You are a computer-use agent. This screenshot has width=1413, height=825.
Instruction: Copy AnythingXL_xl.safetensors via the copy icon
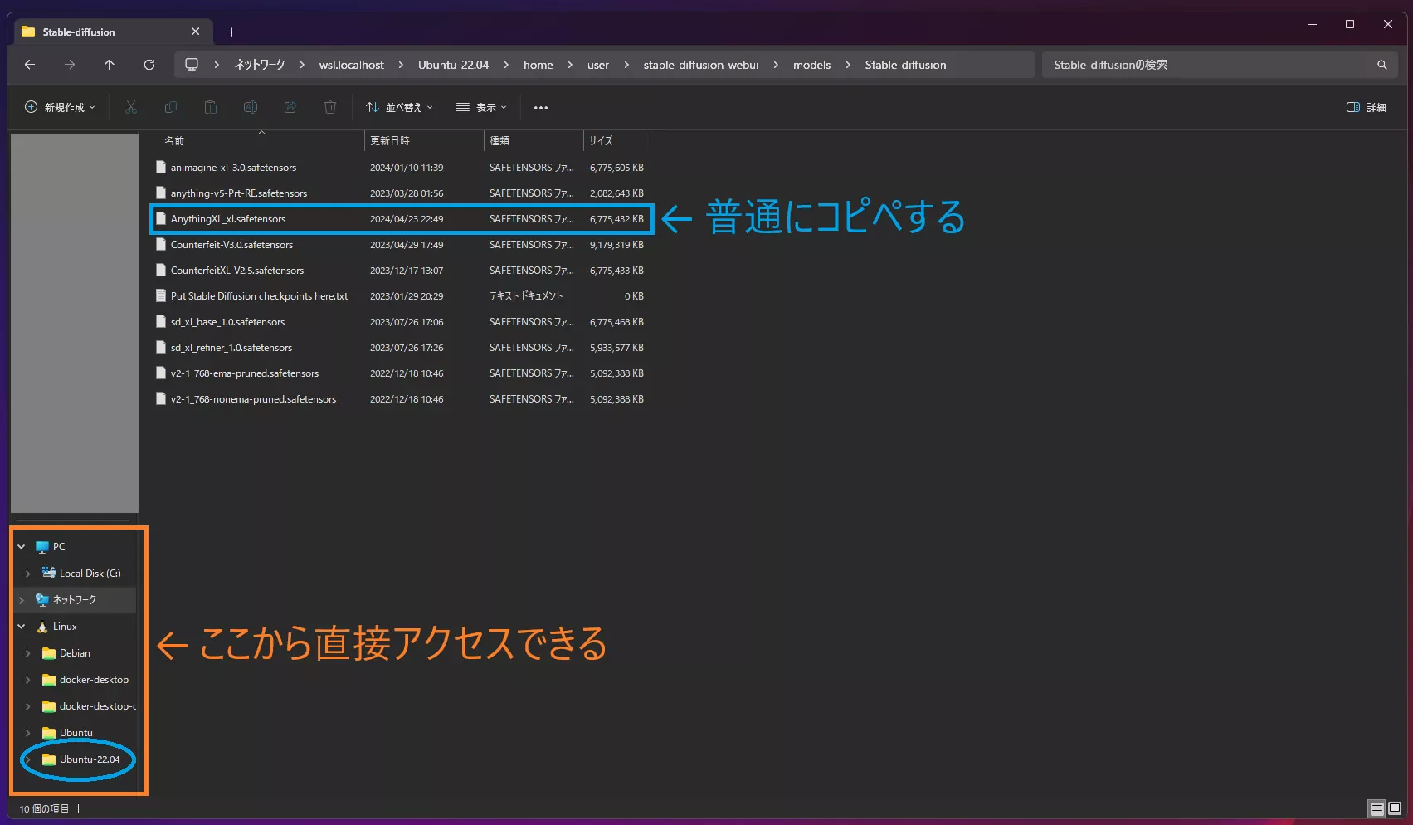point(170,107)
